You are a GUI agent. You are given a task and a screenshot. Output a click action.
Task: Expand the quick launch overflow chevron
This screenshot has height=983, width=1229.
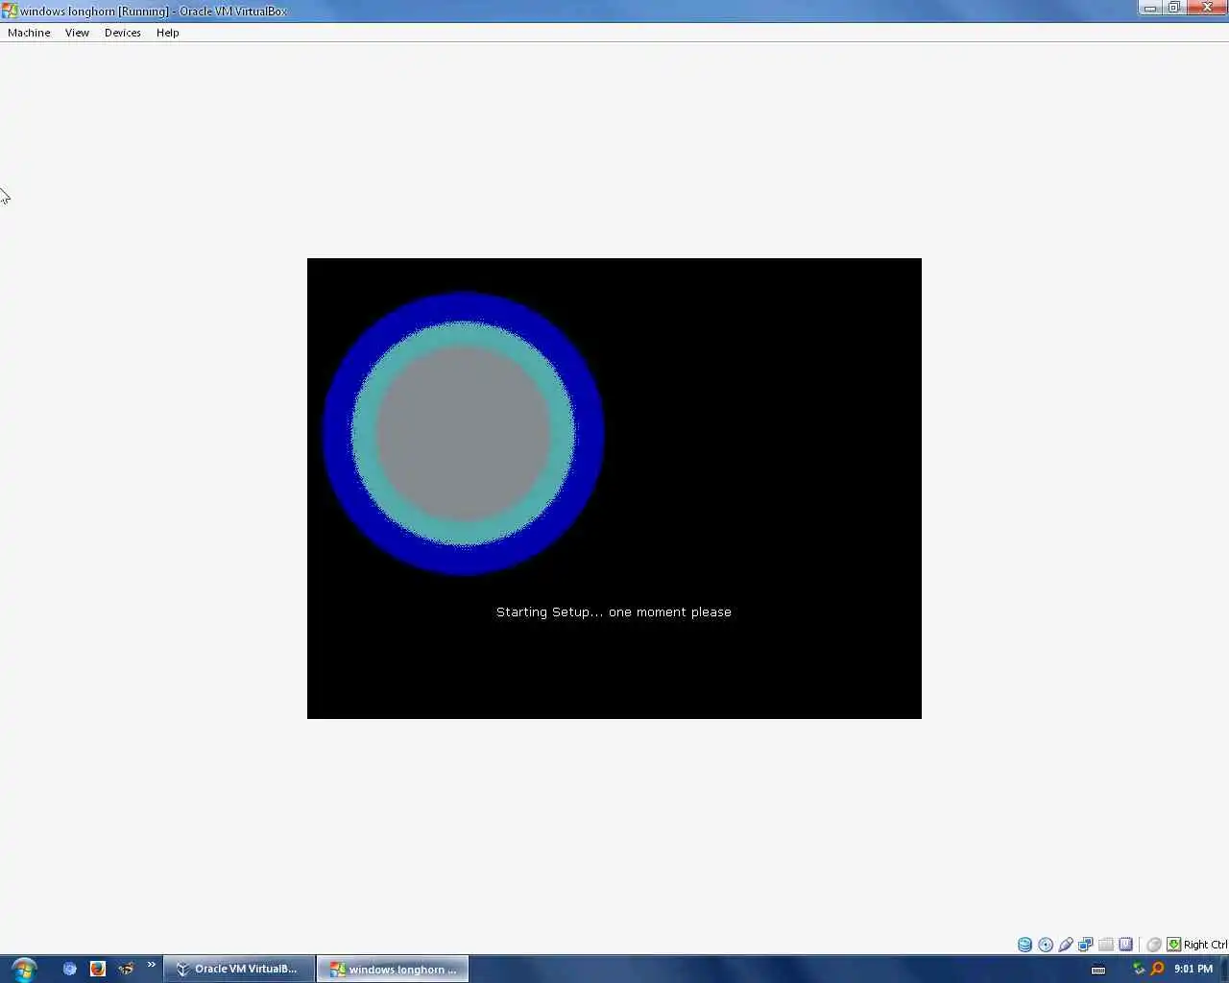point(151,965)
